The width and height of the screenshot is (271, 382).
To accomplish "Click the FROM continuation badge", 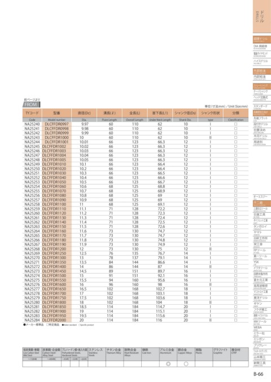I will point(31,105).
